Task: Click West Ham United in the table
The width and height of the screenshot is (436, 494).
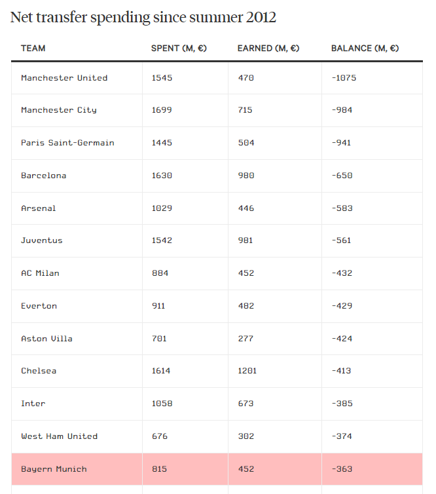Action: coord(59,436)
